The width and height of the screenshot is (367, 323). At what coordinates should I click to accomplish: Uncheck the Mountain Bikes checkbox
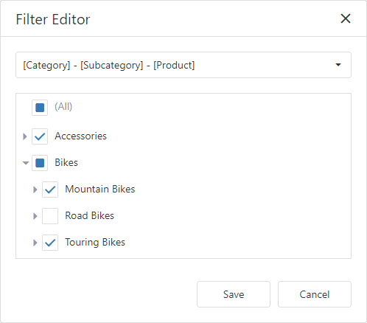tap(50, 190)
